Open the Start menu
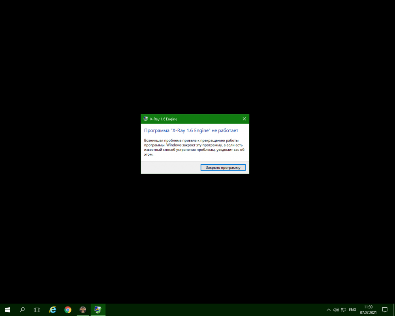Screen dimensions: 395x316 (x=7, y=310)
